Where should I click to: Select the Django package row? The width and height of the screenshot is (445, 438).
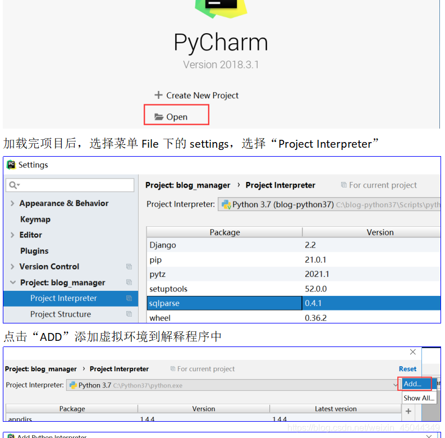click(293, 245)
